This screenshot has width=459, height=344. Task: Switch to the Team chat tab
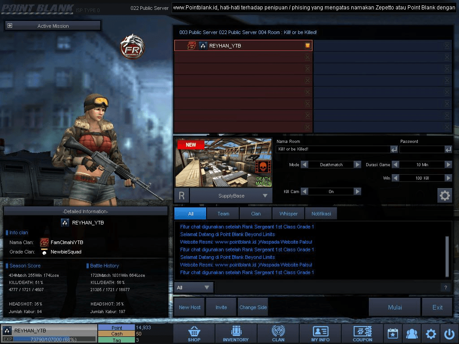223,214
